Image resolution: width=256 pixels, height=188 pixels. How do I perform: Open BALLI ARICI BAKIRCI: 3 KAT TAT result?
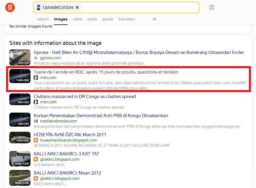point(66,154)
